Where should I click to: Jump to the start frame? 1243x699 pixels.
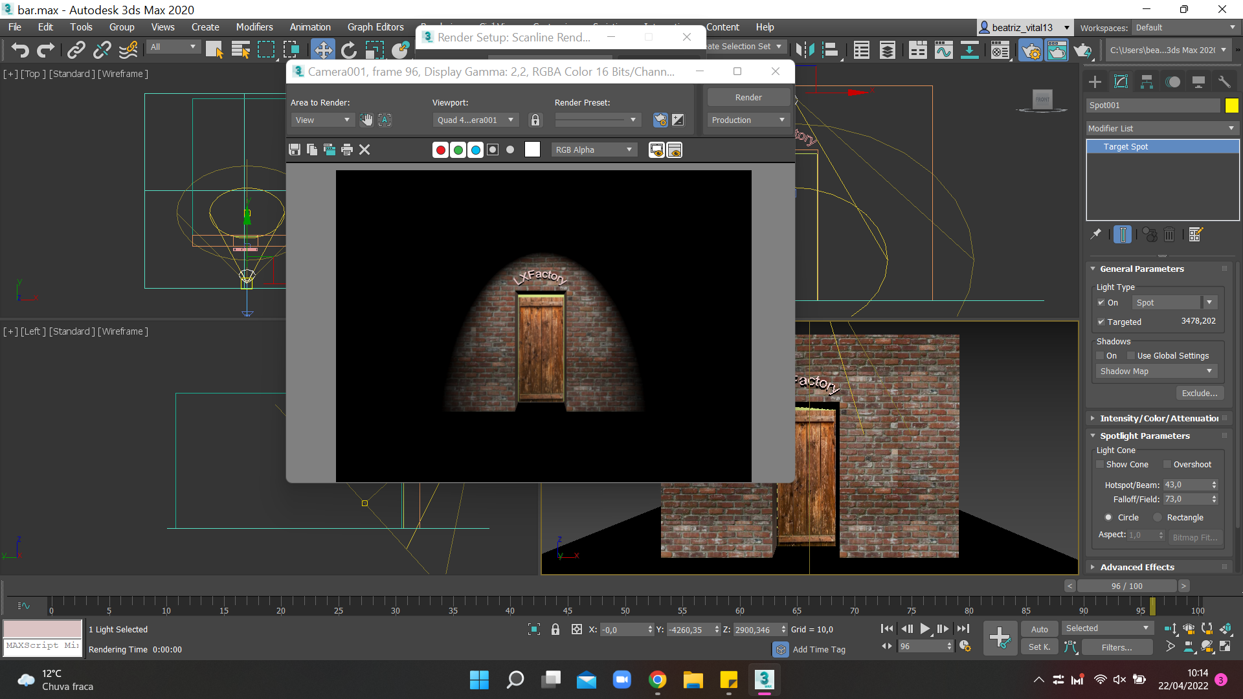coord(887,628)
